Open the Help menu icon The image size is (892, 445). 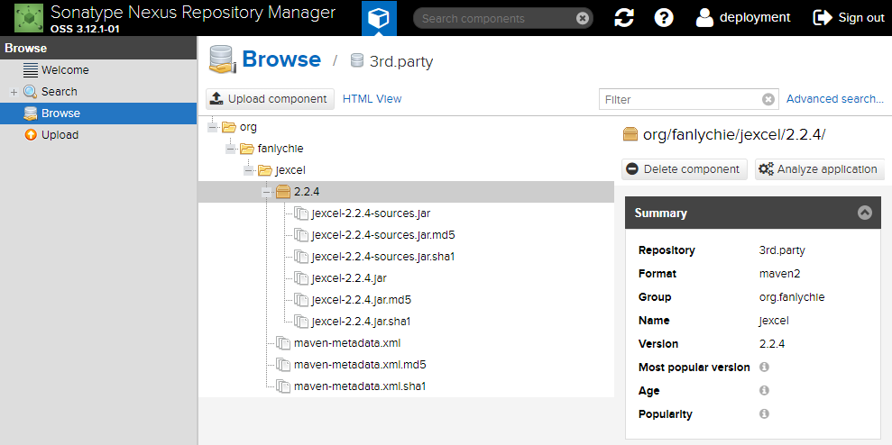664,18
